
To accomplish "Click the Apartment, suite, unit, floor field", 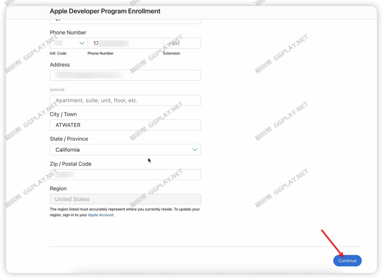I will coord(125,100).
